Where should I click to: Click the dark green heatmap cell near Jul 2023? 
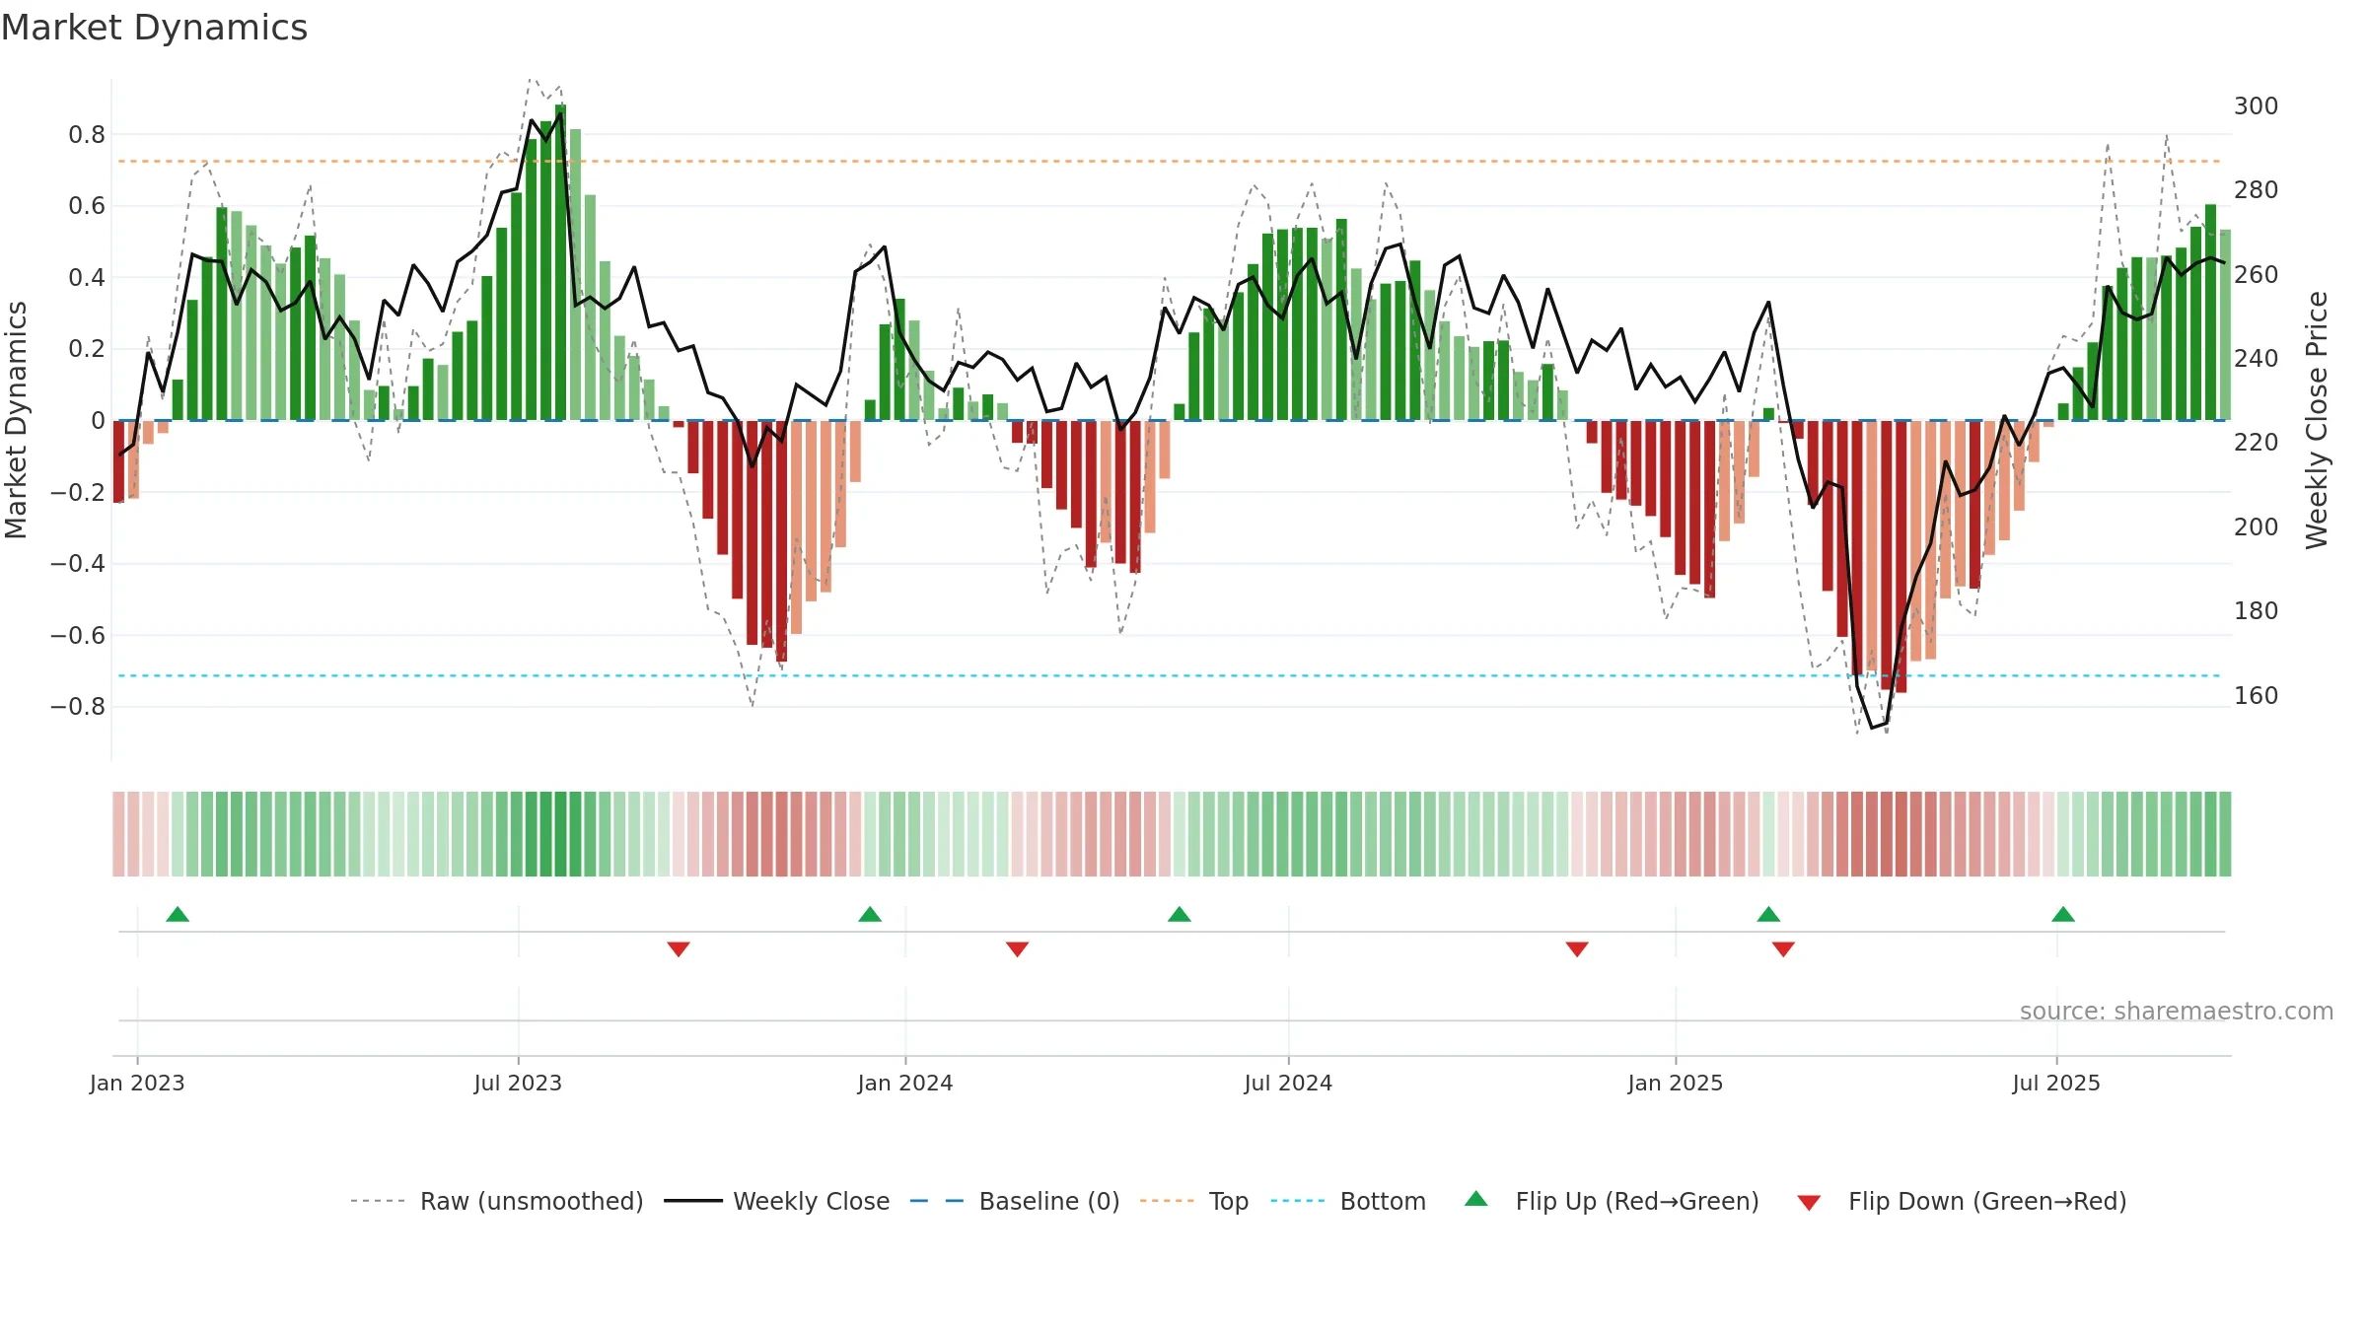(x=560, y=834)
